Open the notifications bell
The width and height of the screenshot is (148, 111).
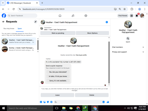[x=137, y=16]
